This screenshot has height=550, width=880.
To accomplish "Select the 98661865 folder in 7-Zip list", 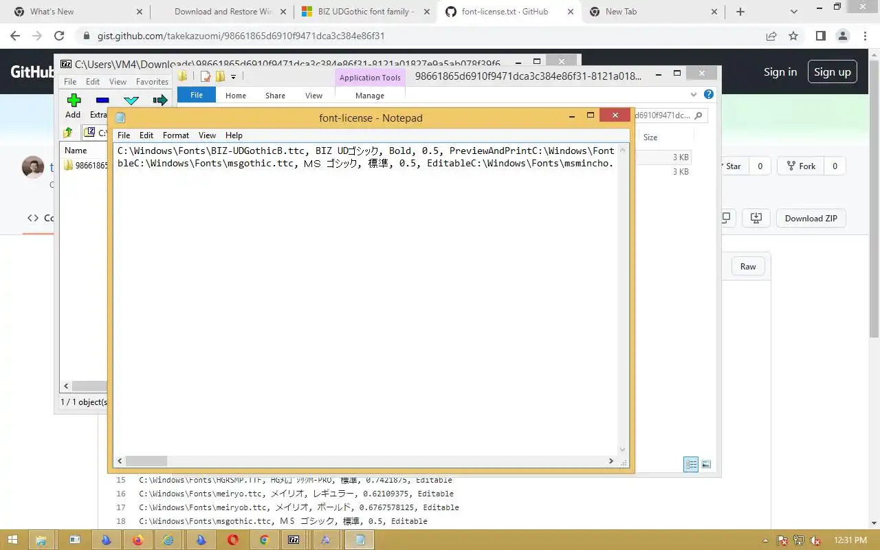I will pyautogui.click(x=86, y=165).
